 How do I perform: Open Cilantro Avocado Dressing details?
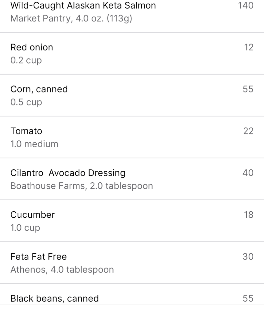tap(132, 179)
